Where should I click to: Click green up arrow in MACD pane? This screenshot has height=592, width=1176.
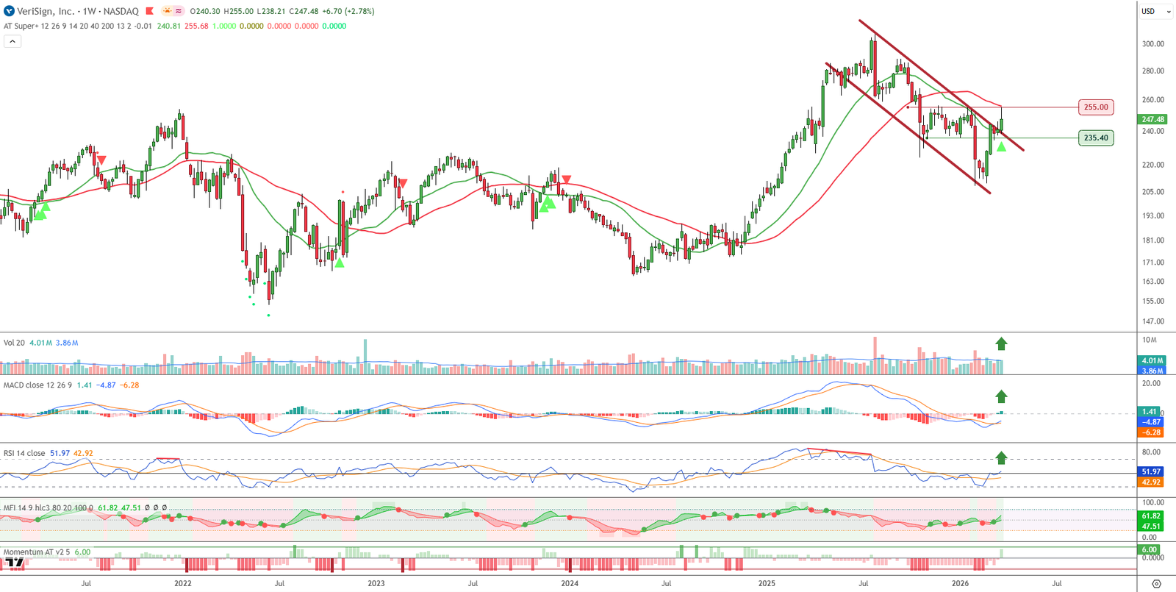pos(1001,397)
